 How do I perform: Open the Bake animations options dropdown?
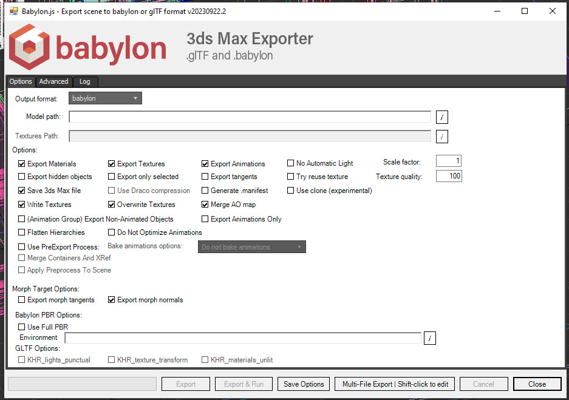click(x=251, y=246)
